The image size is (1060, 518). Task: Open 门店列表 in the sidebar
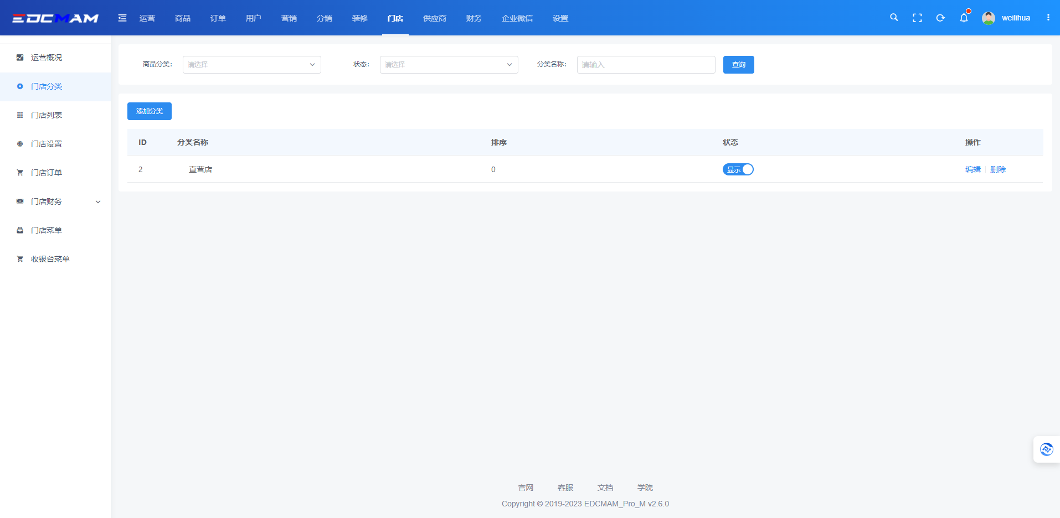(x=47, y=115)
